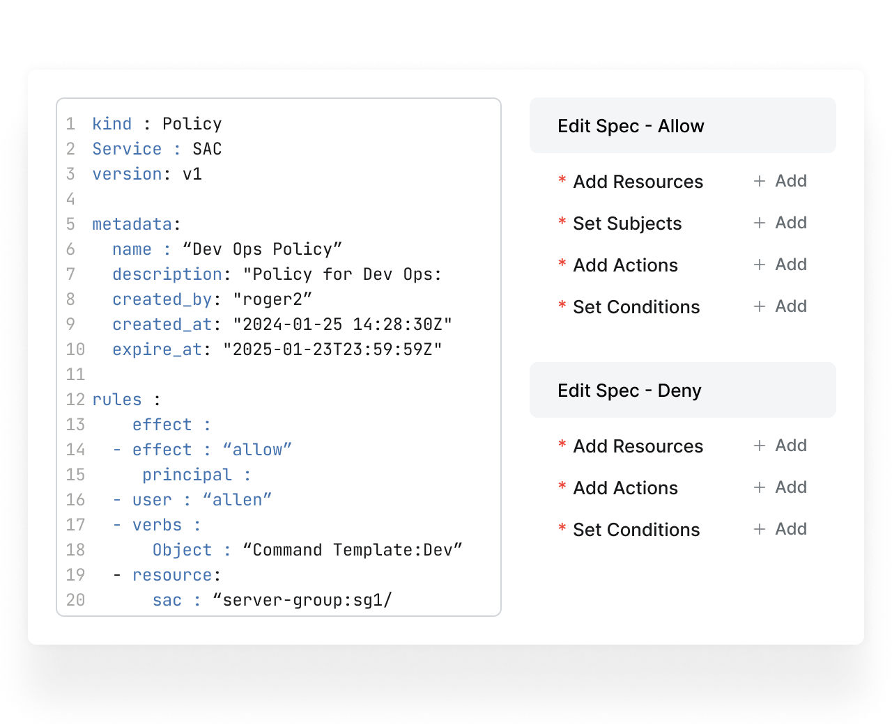Click the plus icon for Allow's Add Resources
The width and height of the screenshot is (892, 724).
(x=760, y=181)
